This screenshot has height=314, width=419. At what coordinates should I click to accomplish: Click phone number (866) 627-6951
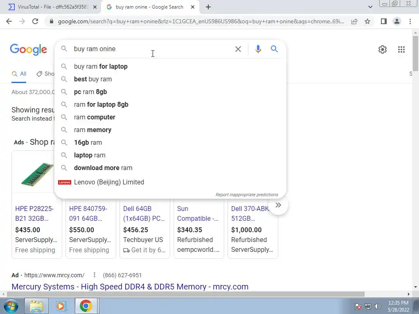pyautogui.click(x=122, y=275)
